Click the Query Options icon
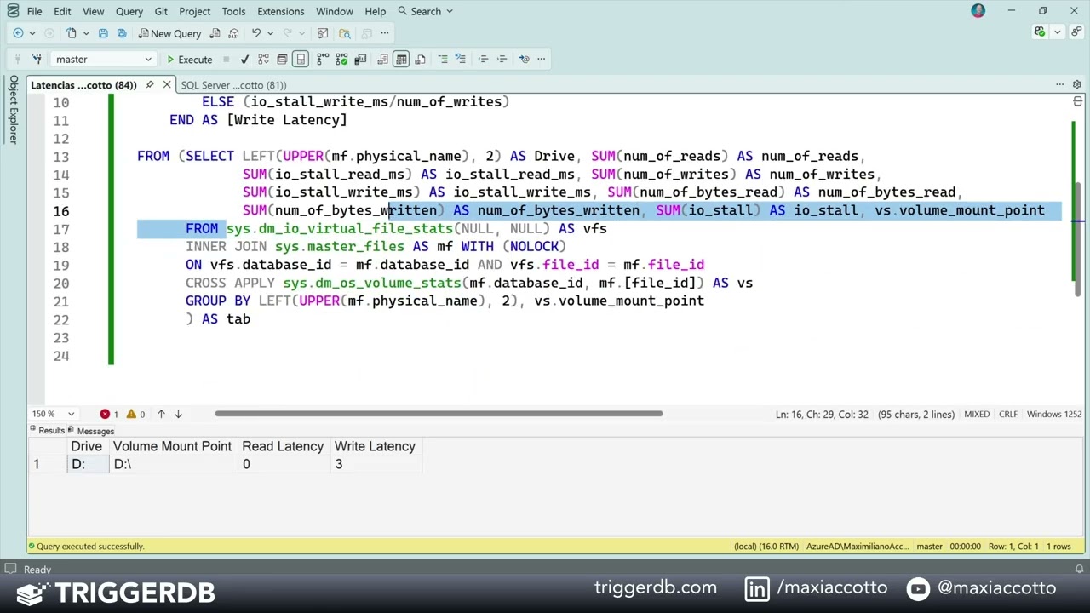Image resolution: width=1090 pixels, height=613 pixels. point(282,59)
